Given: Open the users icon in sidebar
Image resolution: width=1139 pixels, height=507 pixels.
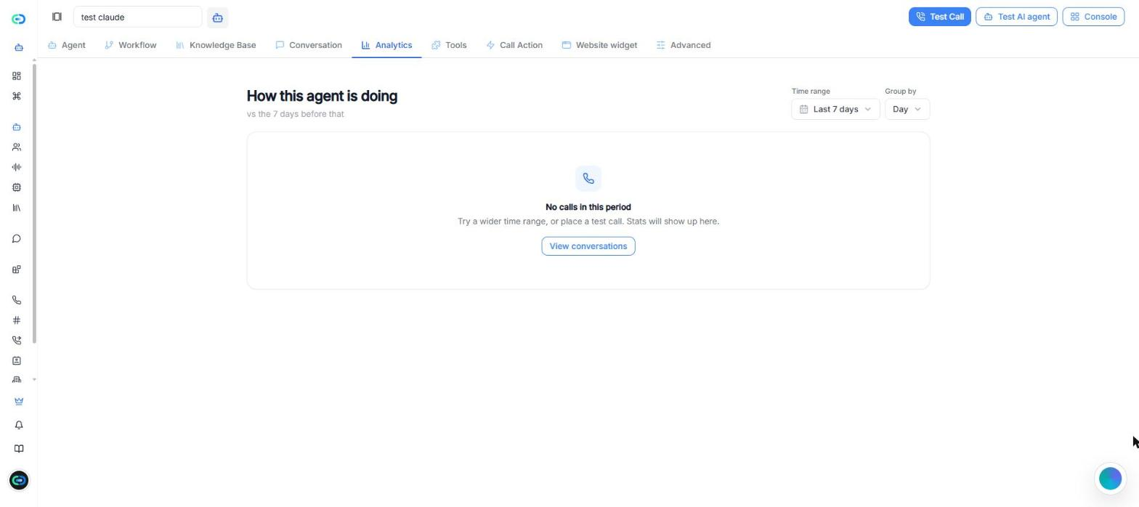Looking at the screenshot, I should pyautogui.click(x=17, y=147).
